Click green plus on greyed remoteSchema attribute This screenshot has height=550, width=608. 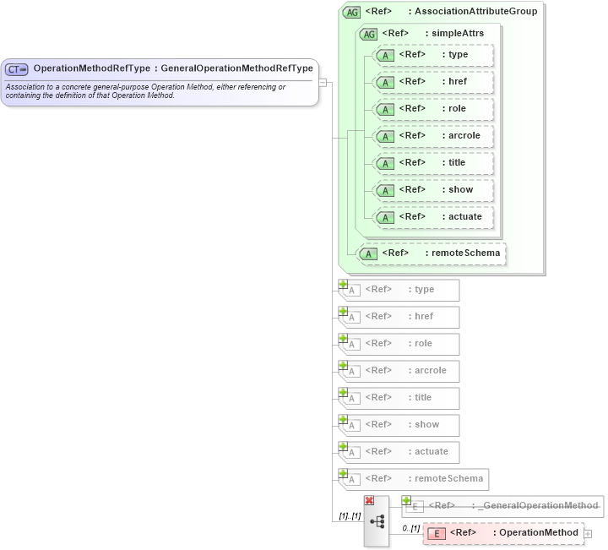pyautogui.click(x=343, y=474)
